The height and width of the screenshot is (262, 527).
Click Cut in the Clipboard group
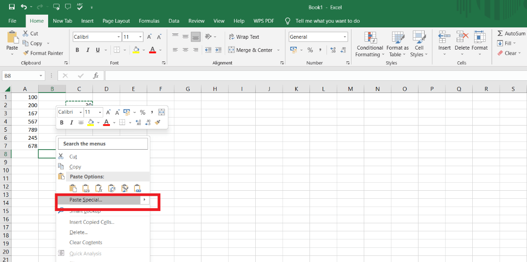(30, 34)
